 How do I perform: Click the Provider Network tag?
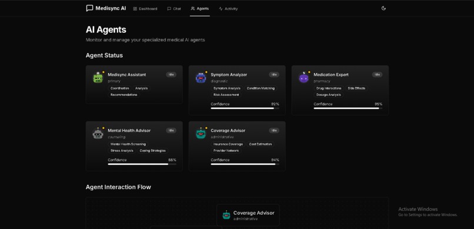(x=226, y=151)
